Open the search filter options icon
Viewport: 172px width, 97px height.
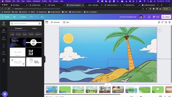coord(40,23)
